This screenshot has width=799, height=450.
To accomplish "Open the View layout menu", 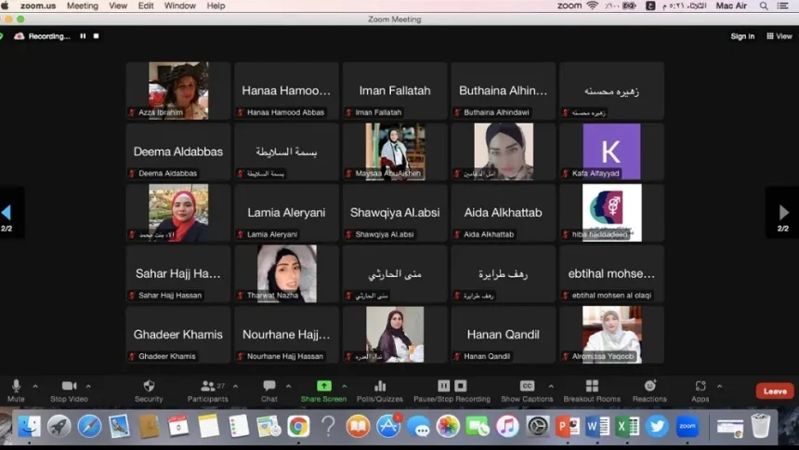I will click(x=779, y=36).
